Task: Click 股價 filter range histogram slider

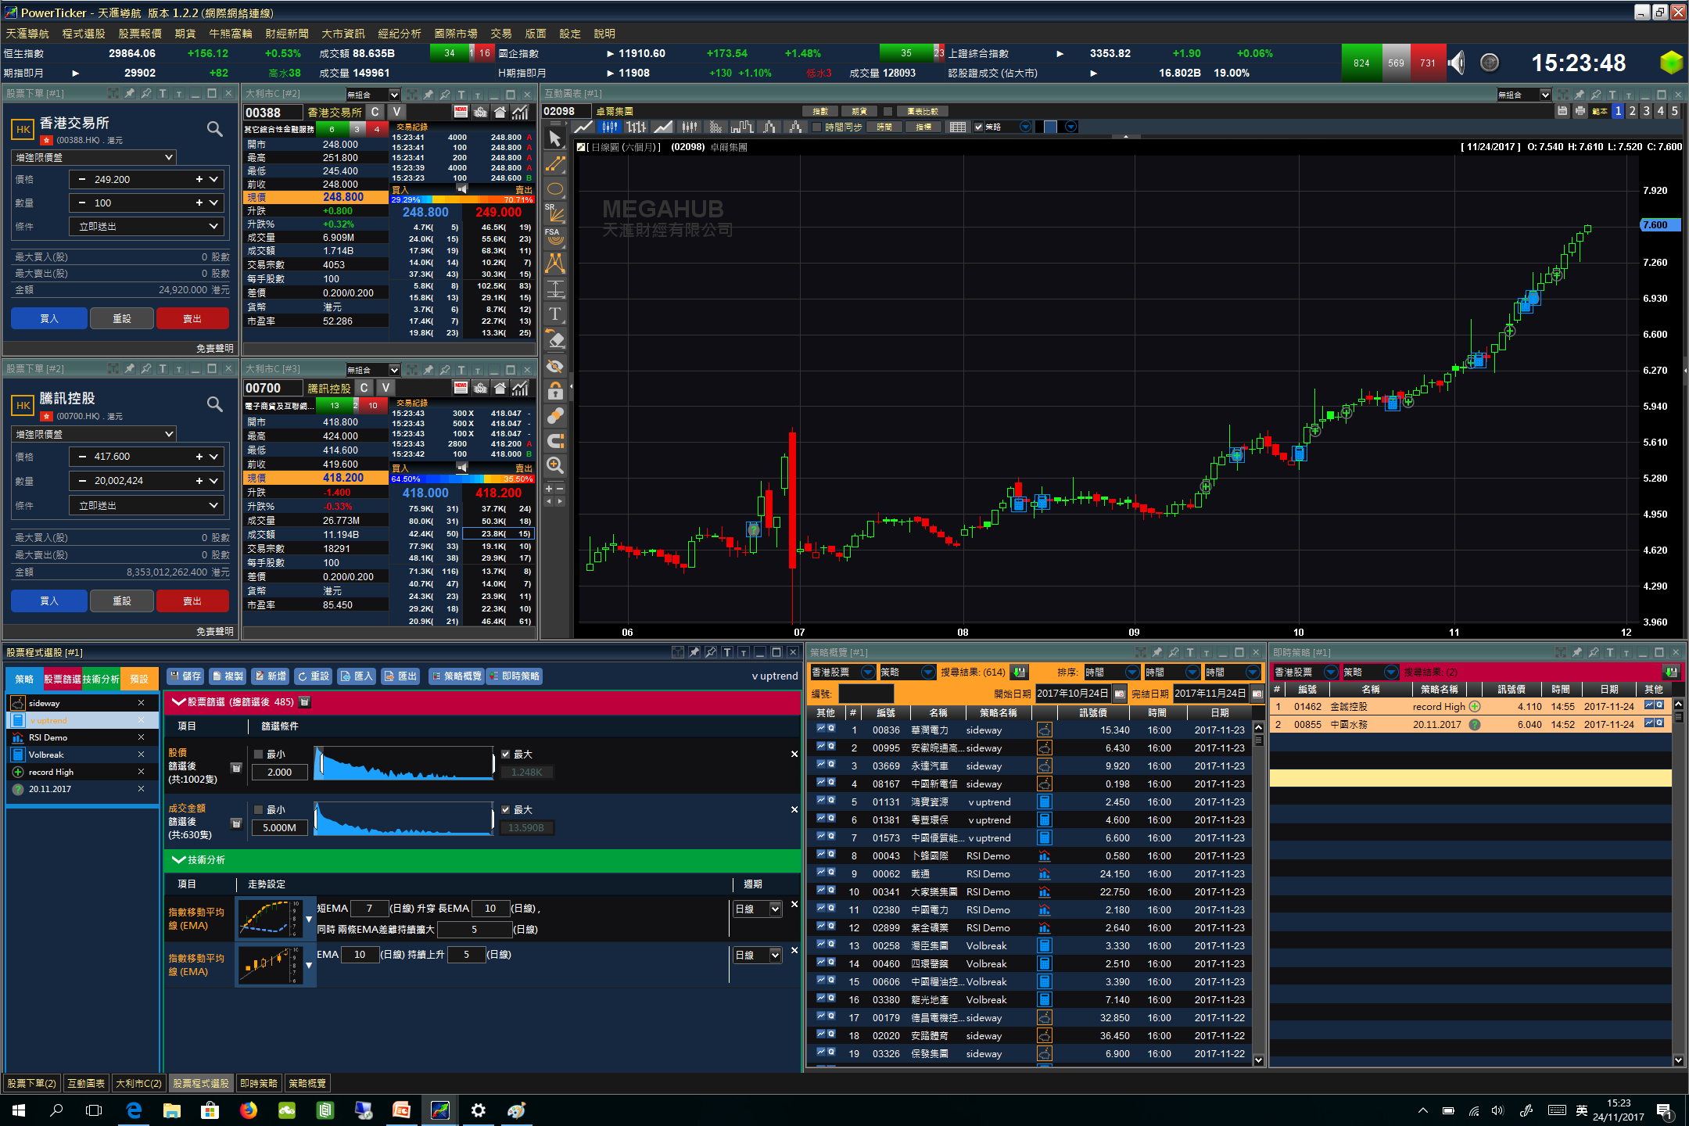Action: tap(404, 762)
